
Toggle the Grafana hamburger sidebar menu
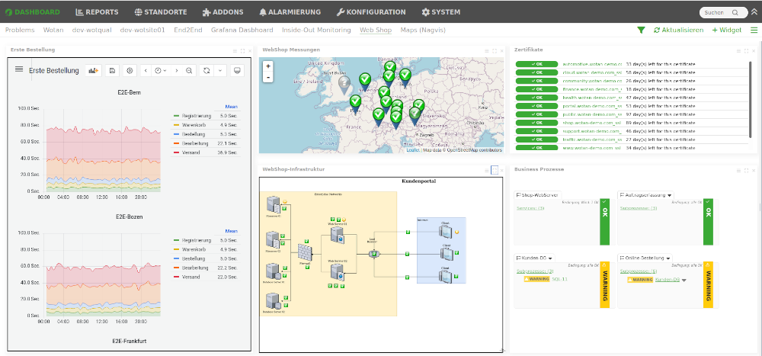pyautogui.click(x=19, y=70)
